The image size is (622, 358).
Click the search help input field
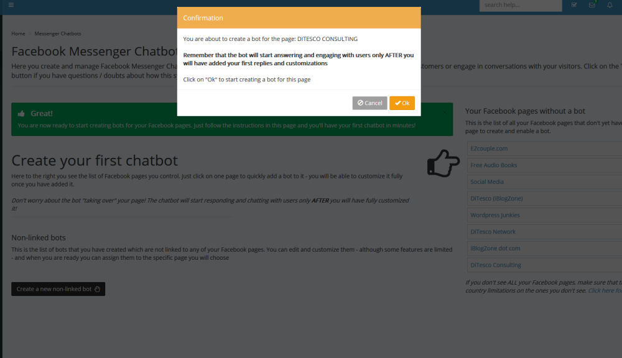(521, 5)
